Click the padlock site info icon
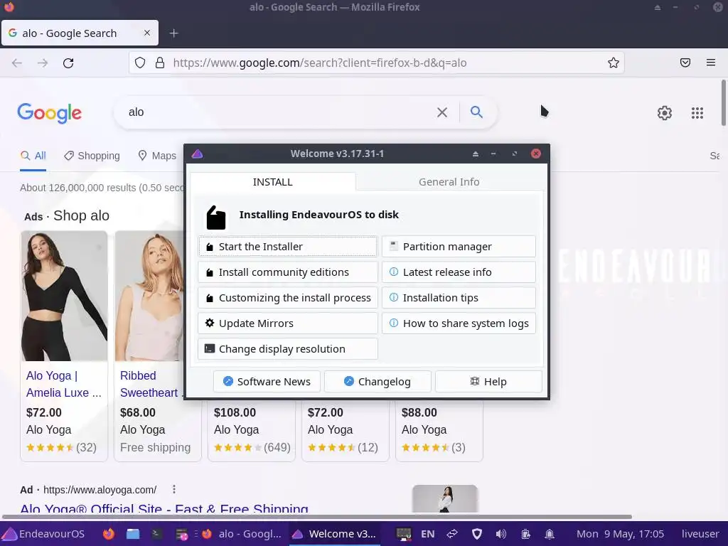 click(x=160, y=63)
